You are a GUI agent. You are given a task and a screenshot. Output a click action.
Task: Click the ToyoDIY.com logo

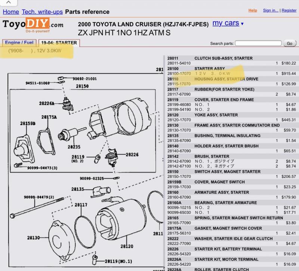point(33,25)
